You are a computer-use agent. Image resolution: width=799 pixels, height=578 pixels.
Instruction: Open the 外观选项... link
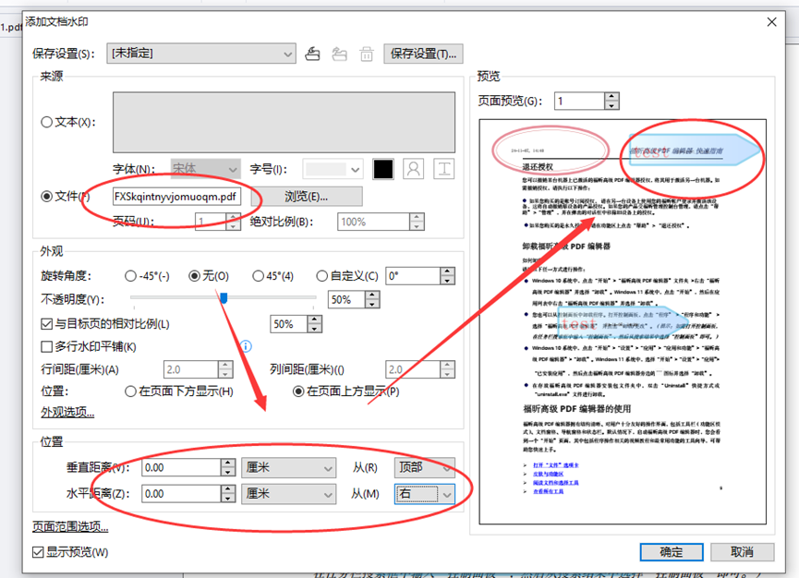point(67,413)
